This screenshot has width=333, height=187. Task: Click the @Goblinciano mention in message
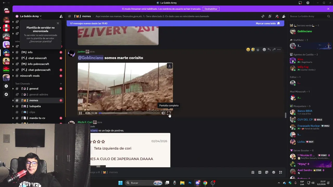pyautogui.click(x=91, y=58)
